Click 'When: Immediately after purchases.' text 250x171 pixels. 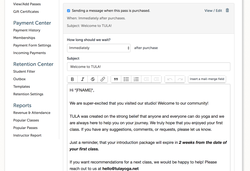(x=96, y=18)
